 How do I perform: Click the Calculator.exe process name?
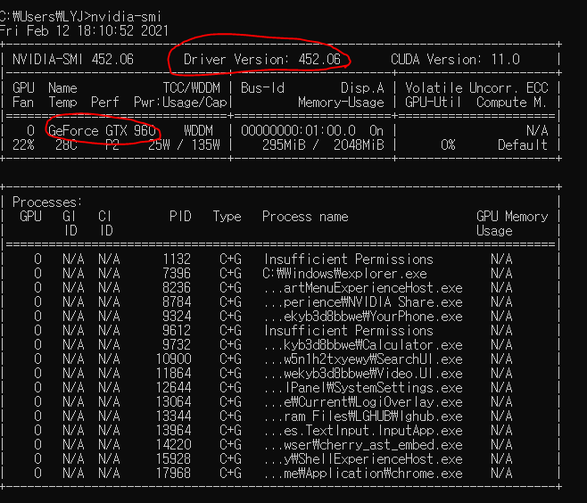coord(362,344)
